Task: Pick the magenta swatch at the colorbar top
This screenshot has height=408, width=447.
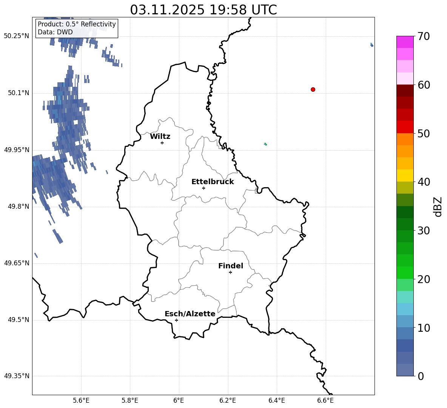Action: click(x=405, y=42)
